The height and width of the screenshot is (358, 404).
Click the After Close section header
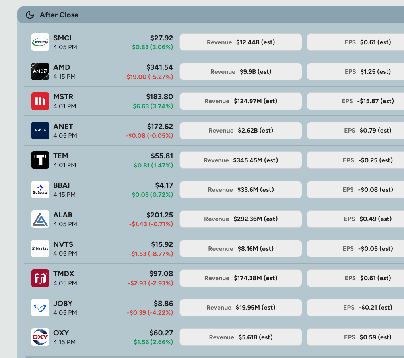pyautogui.click(x=211, y=15)
